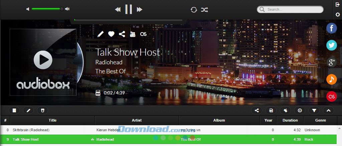342x146 pixels.
Task: Sort by the Album column header
Action: tap(219, 120)
